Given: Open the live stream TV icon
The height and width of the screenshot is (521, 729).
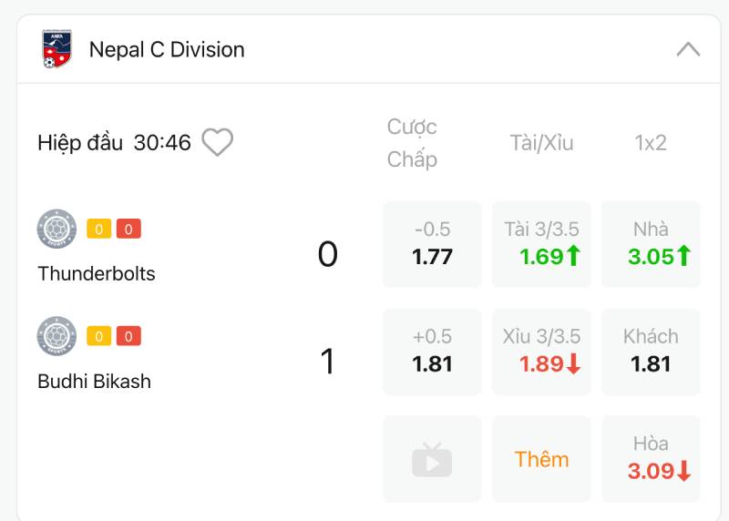Looking at the screenshot, I should (432, 459).
